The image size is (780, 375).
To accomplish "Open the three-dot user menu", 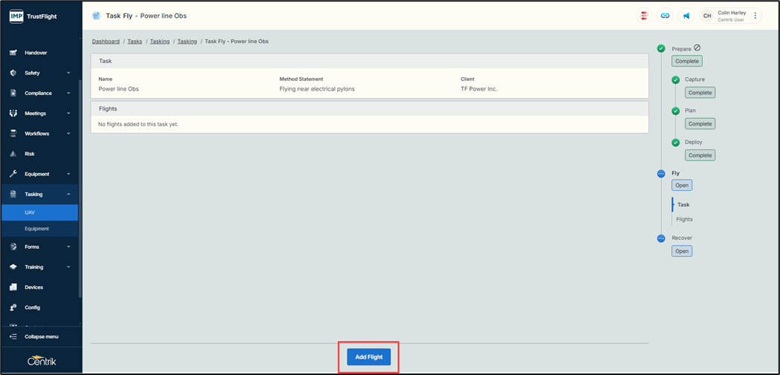I will [x=755, y=16].
